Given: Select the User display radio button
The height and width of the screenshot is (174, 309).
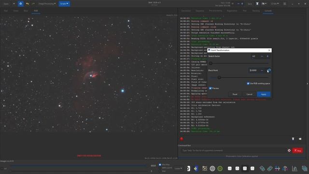Looking at the screenshot, I should [x=160, y=171].
